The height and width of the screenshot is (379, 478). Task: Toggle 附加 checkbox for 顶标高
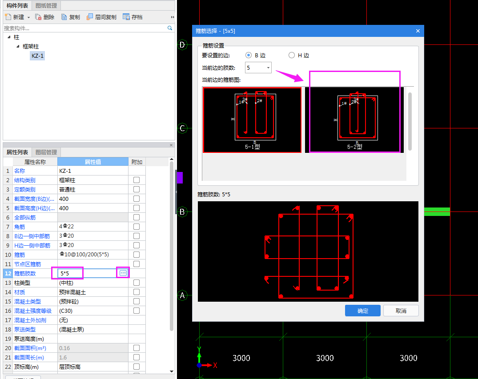(x=136, y=367)
